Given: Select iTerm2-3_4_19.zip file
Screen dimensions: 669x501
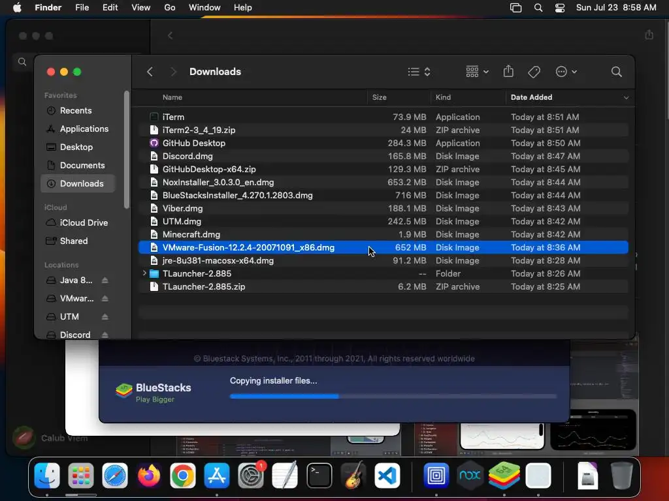Looking at the screenshot, I should pos(383,130).
